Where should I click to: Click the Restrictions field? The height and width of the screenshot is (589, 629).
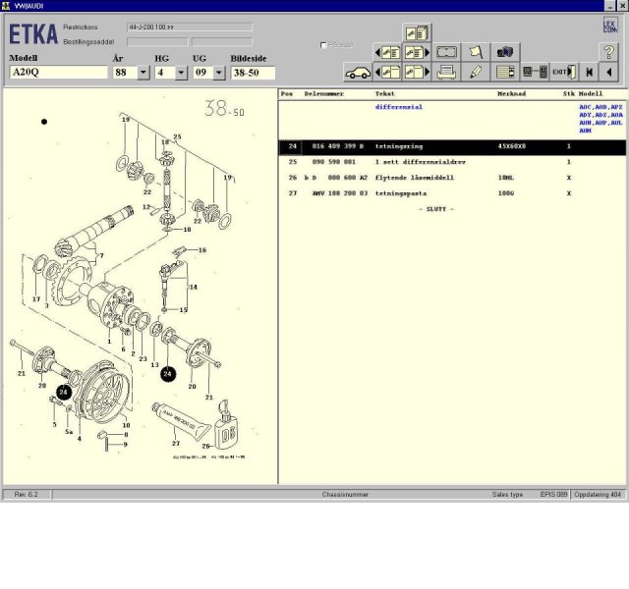pyautogui.click(x=171, y=29)
